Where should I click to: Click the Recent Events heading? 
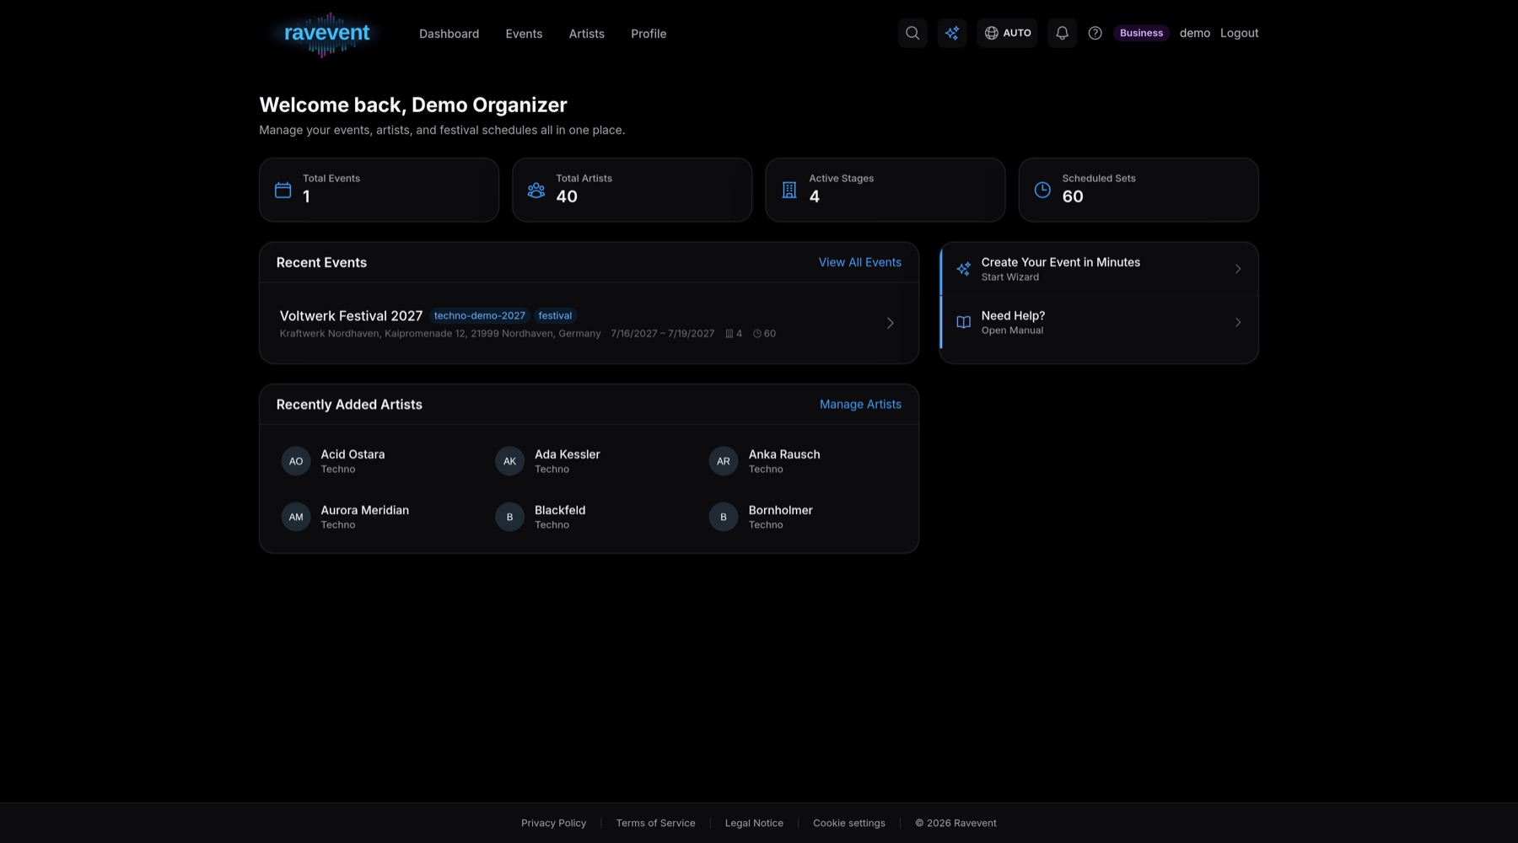[x=321, y=263]
